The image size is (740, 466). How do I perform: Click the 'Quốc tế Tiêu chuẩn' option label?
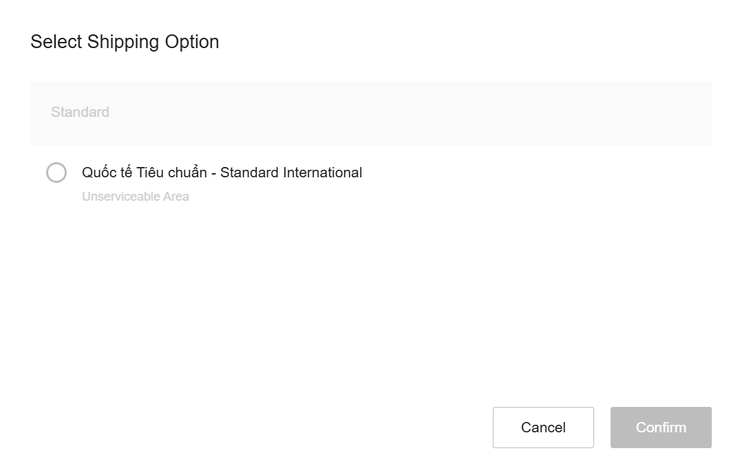pyautogui.click(x=145, y=173)
